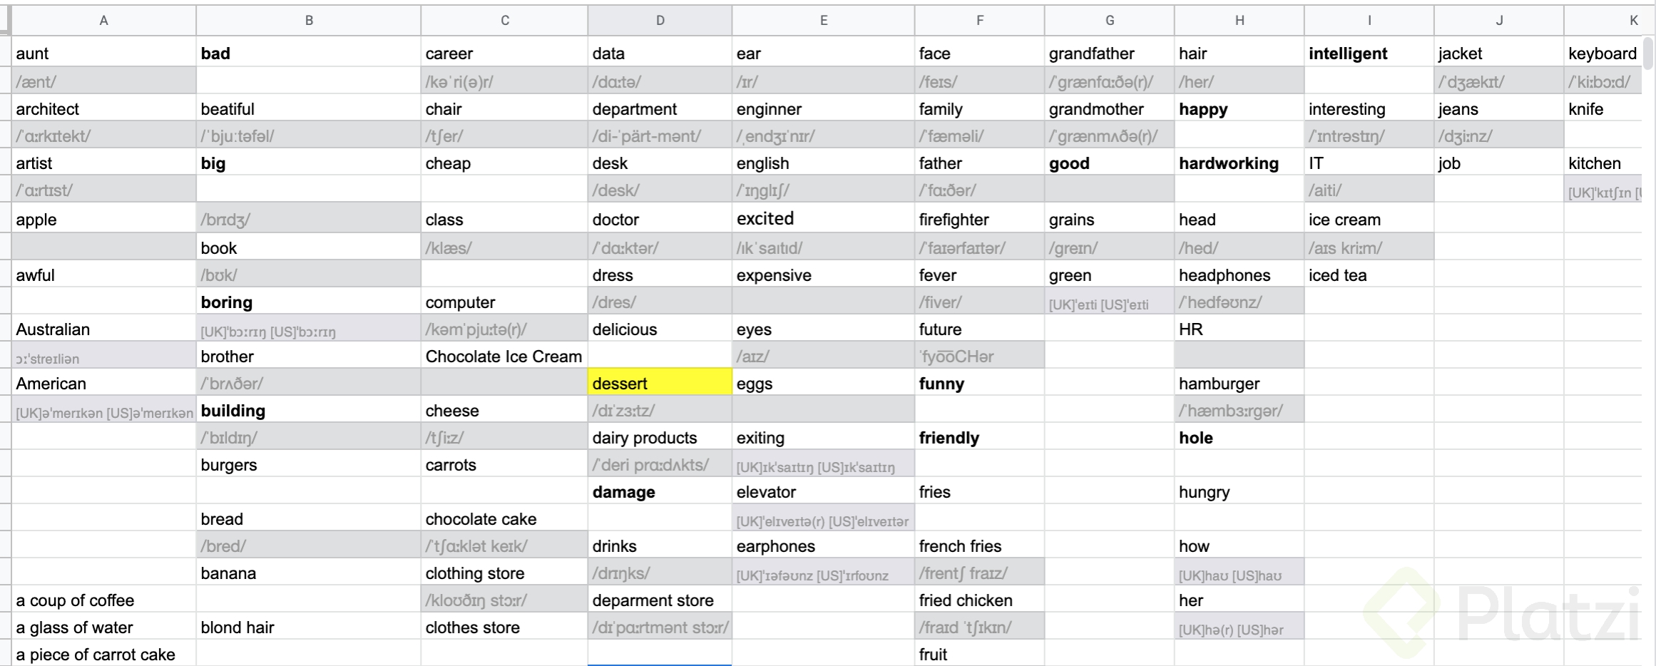Click the 'Chocolate Ice Cream' cell
The image size is (1656, 666).
(504, 356)
